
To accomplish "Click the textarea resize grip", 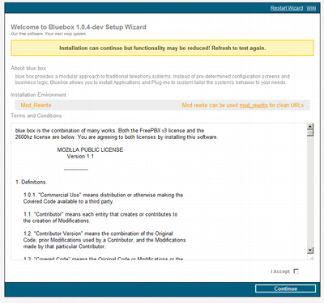I will click(x=311, y=258).
